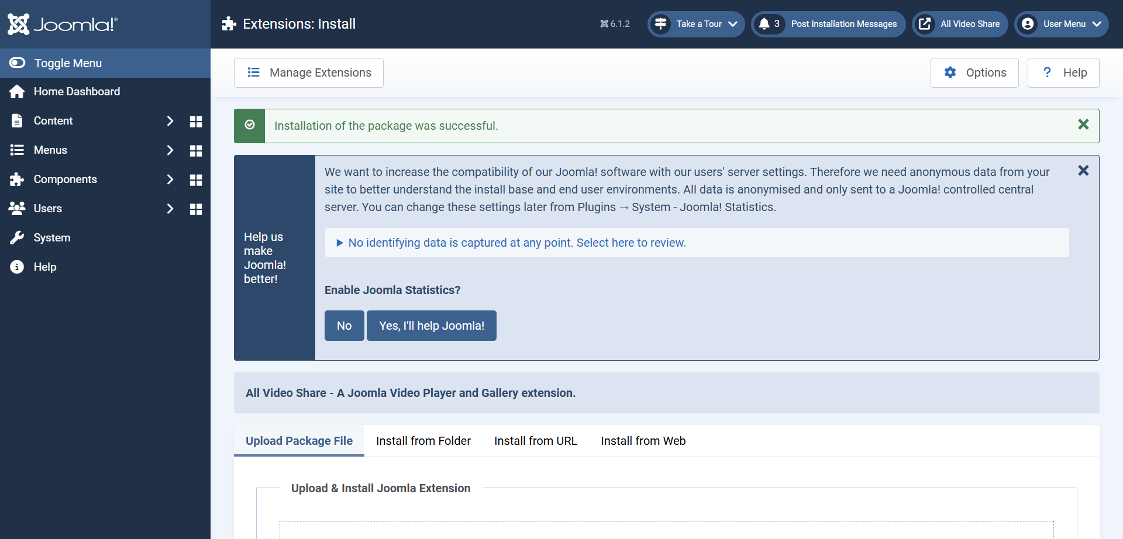Click the User Menu avatar icon
The width and height of the screenshot is (1123, 539).
(1028, 24)
